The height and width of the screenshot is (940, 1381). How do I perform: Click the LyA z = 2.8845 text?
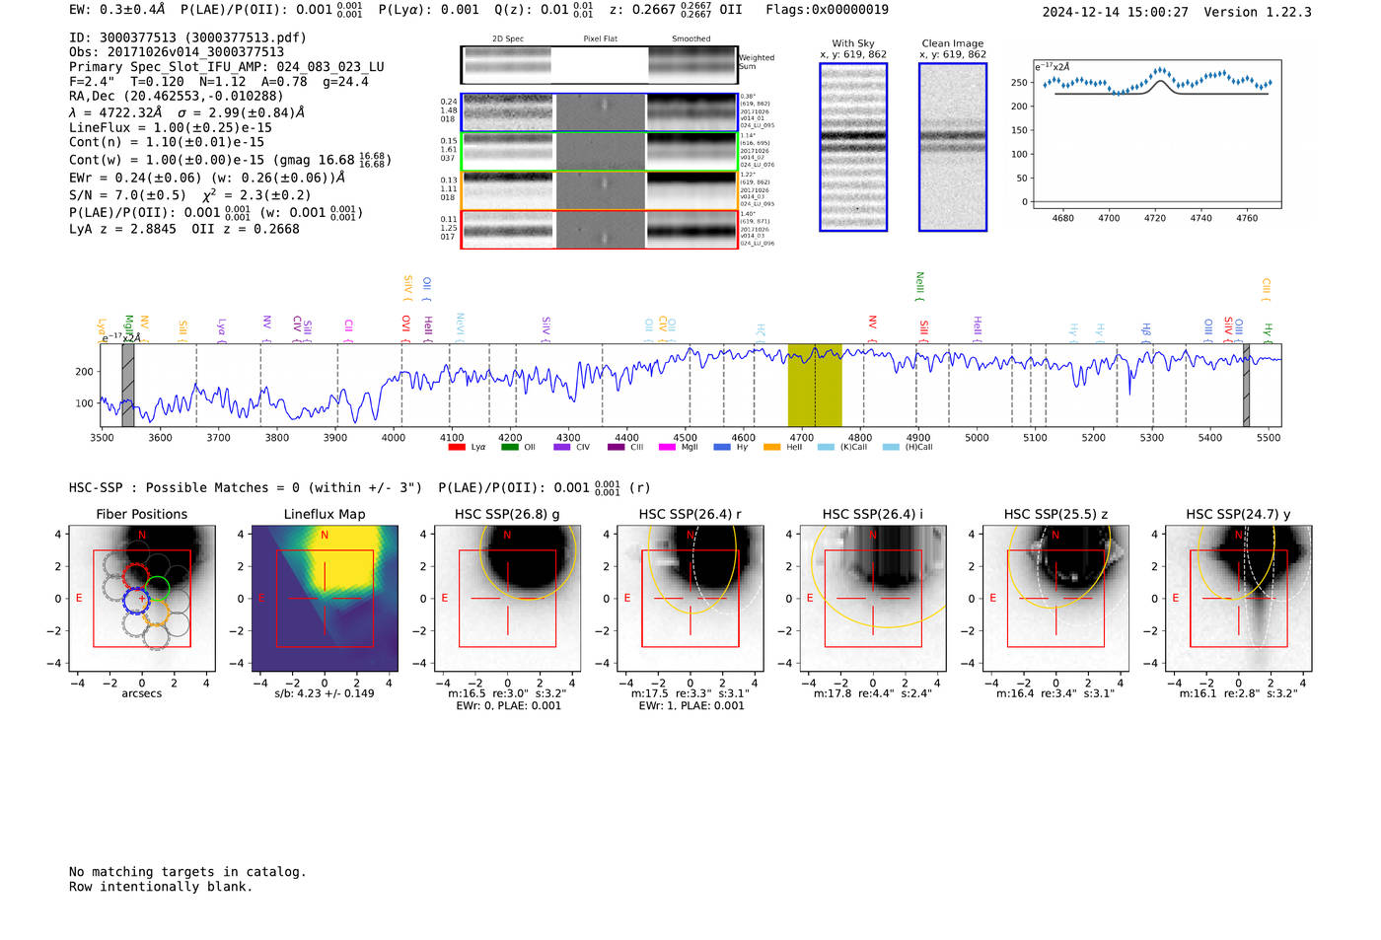point(122,229)
